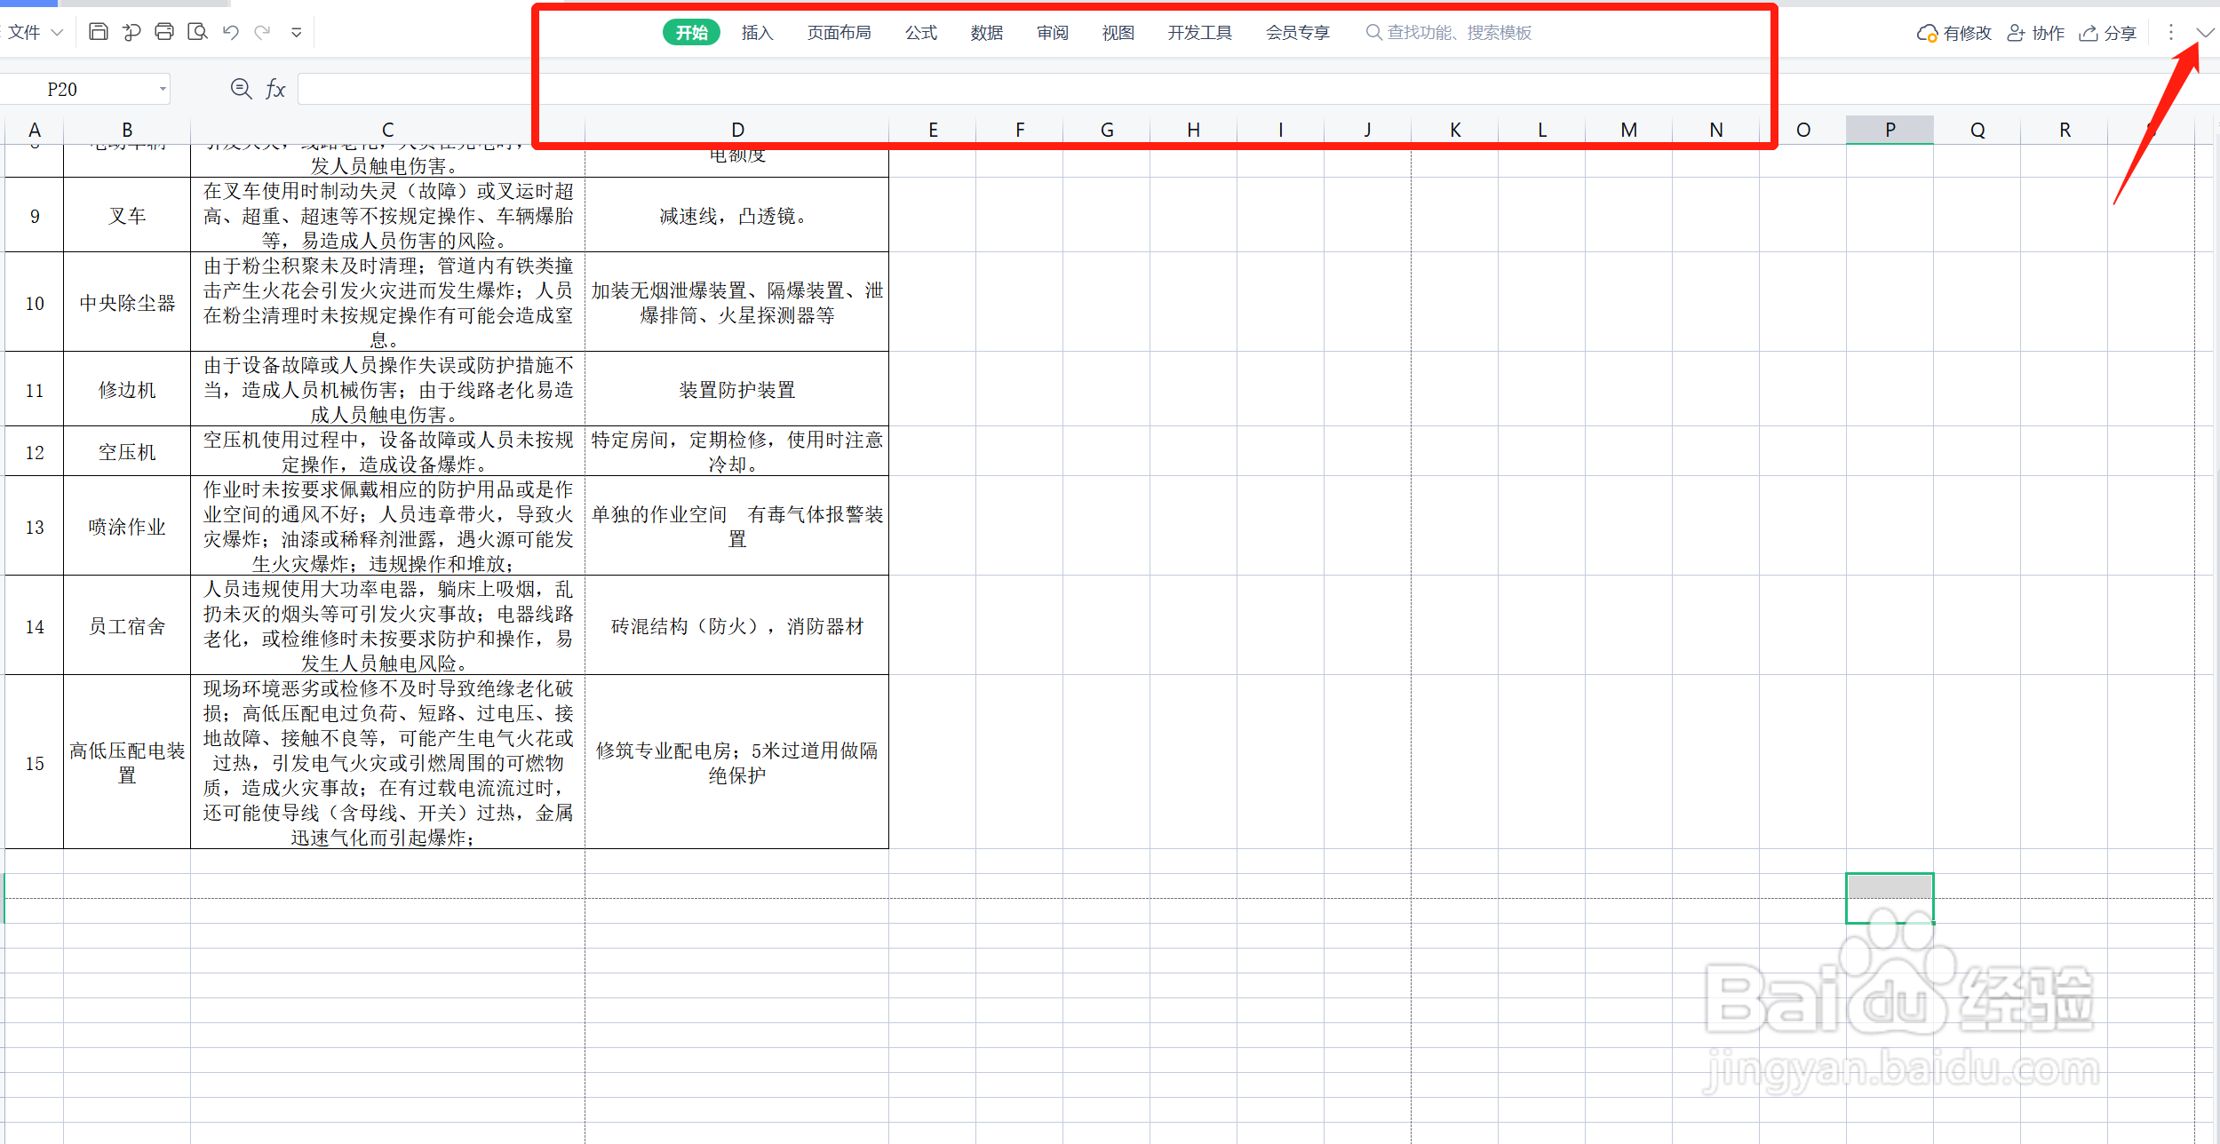2220x1144 pixels.
Task: Open the more options three-dot menu
Action: pyautogui.click(x=2171, y=32)
